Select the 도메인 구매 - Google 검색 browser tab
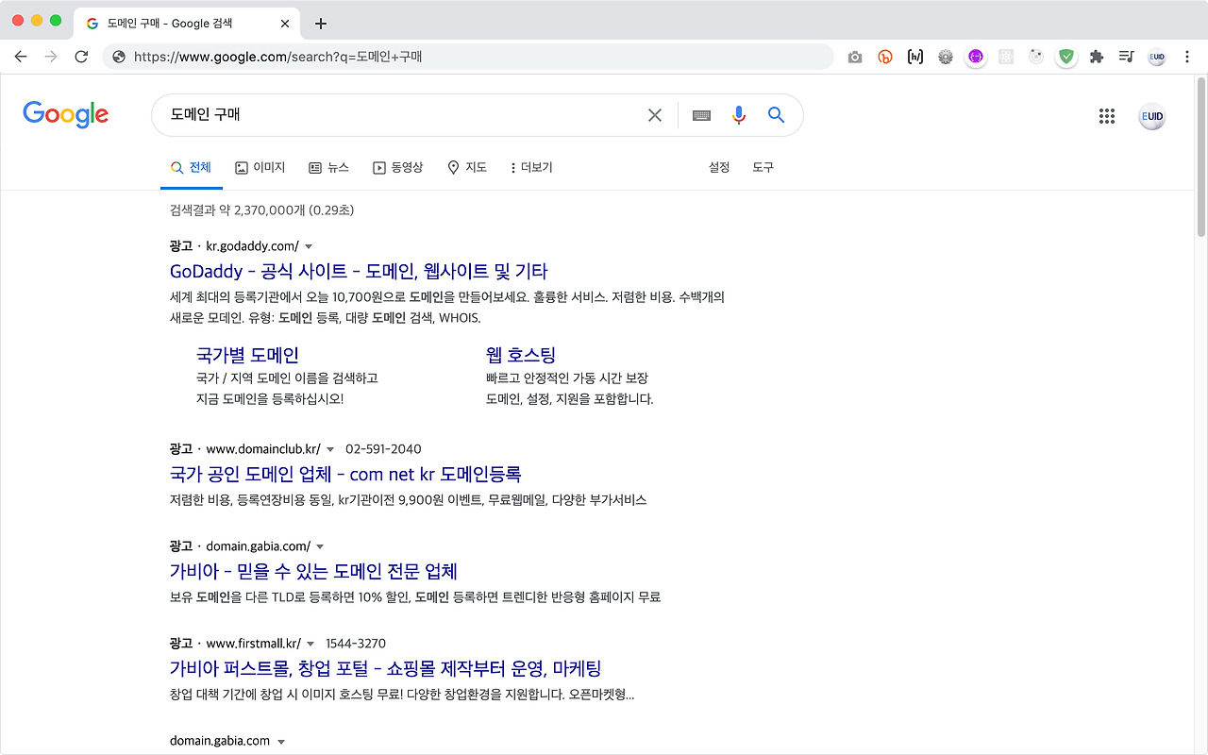This screenshot has width=1208, height=755. pos(187,24)
